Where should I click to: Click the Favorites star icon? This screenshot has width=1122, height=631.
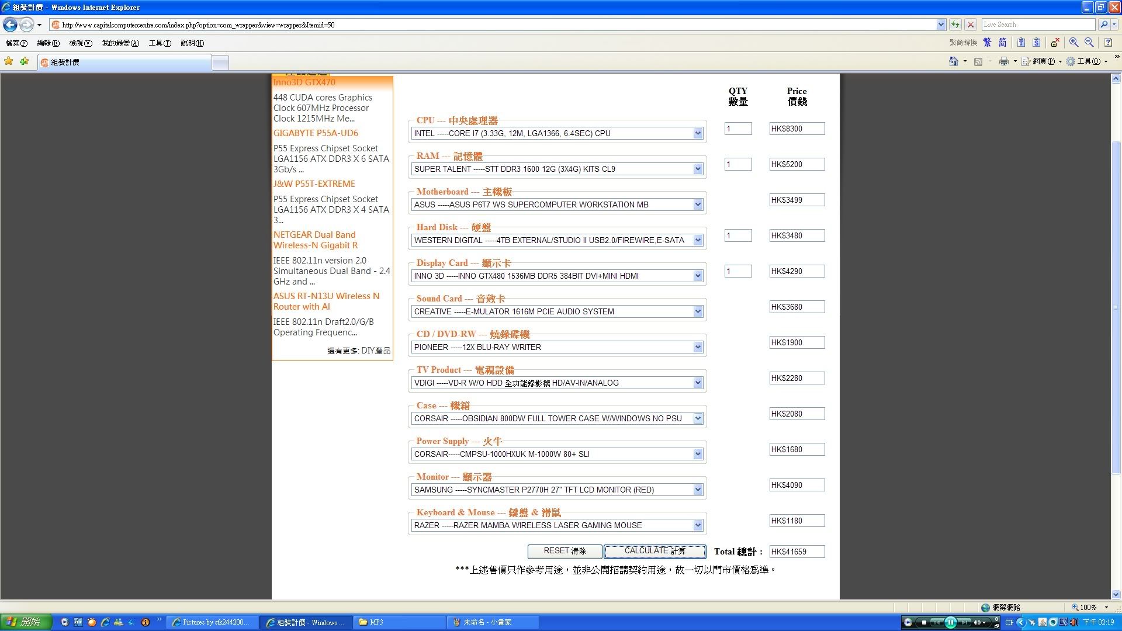[9, 61]
